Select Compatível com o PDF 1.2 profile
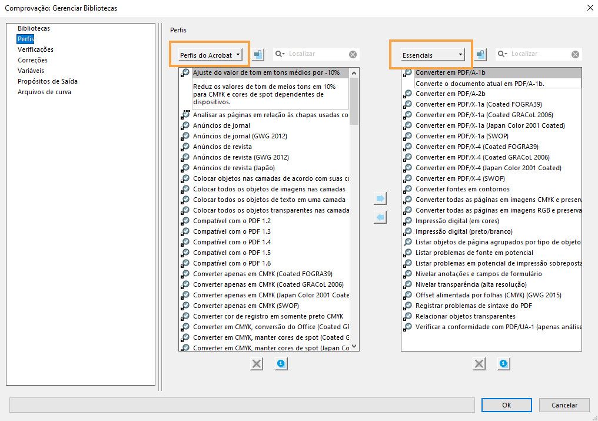 coord(232,221)
